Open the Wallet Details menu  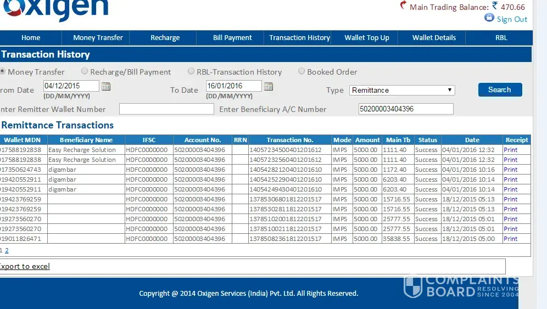tap(434, 38)
